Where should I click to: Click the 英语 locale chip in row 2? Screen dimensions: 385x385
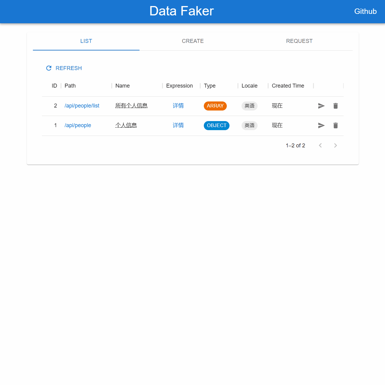[249, 106]
